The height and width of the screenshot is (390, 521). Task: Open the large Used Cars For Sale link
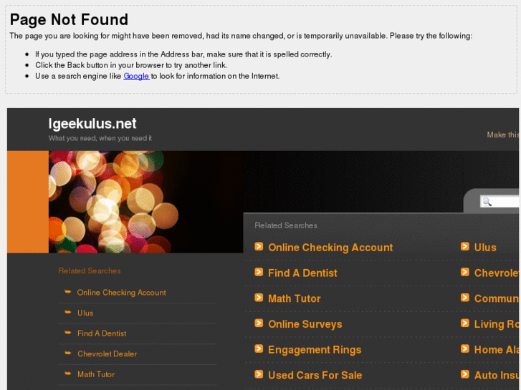315,375
